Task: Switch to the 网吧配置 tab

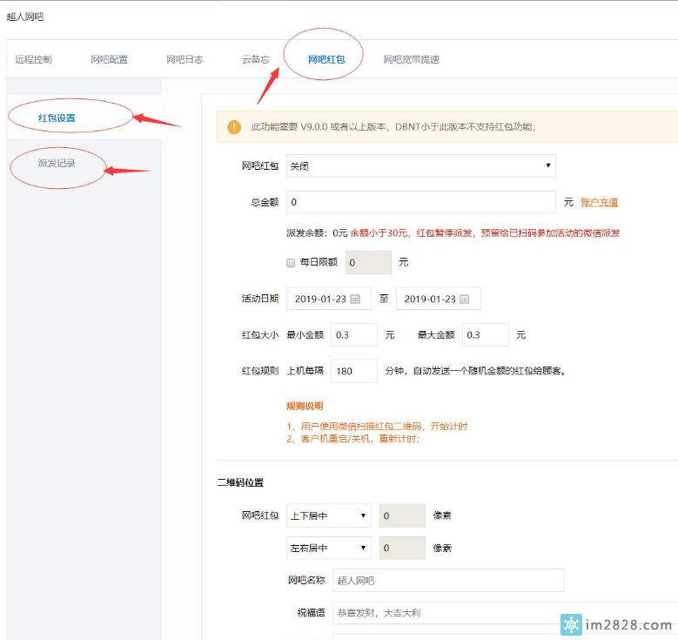Action: click(x=109, y=59)
